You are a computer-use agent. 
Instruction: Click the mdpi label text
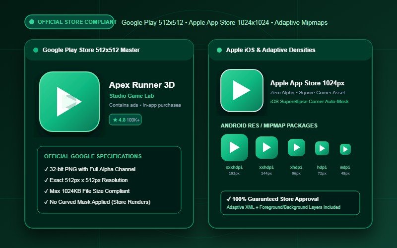(345, 167)
